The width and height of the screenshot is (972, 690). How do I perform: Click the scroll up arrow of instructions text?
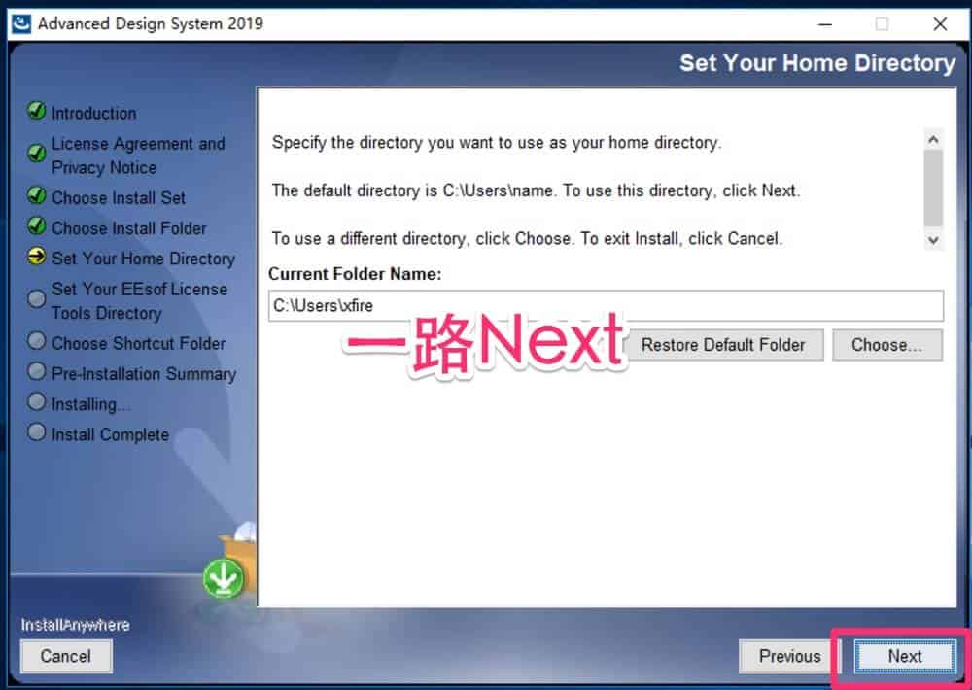click(933, 140)
